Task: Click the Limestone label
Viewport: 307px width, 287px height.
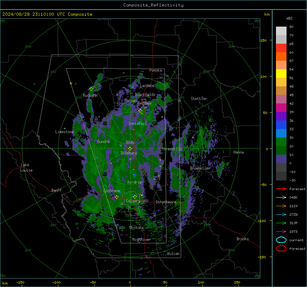Action: [64, 132]
